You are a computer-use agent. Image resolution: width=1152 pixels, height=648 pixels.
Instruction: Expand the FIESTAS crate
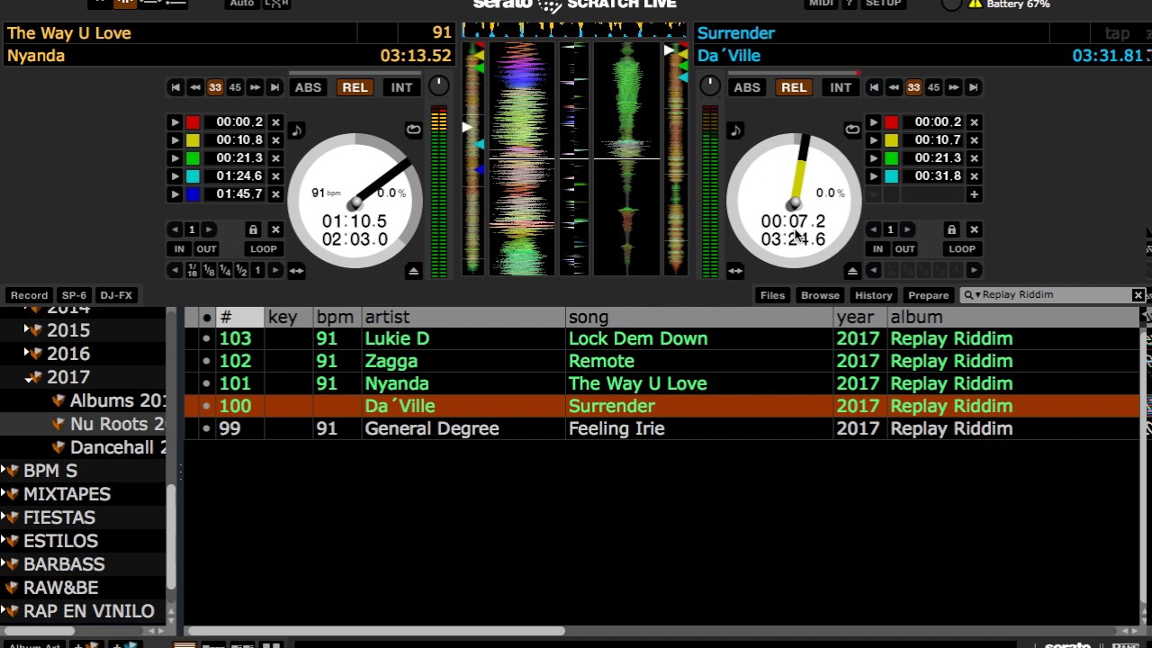pyautogui.click(x=4, y=517)
